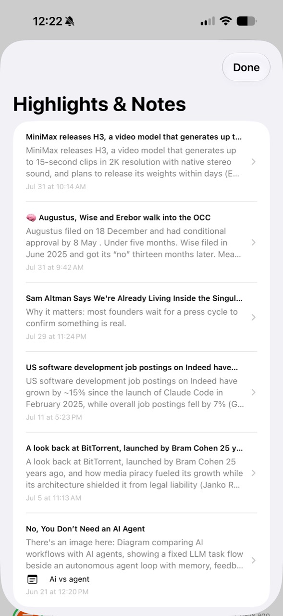Tap the Wi-Fi status icon
The width and height of the screenshot is (283, 616).
coord(225,21)
